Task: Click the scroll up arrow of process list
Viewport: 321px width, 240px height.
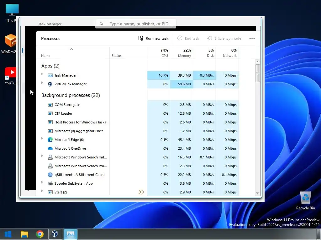Action: point(258,62)
